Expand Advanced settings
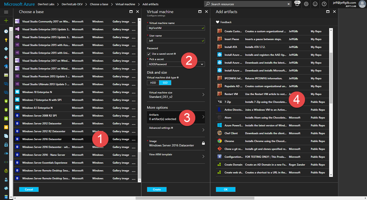This screenshot has height=200, width=367. [x=176, y=129]
